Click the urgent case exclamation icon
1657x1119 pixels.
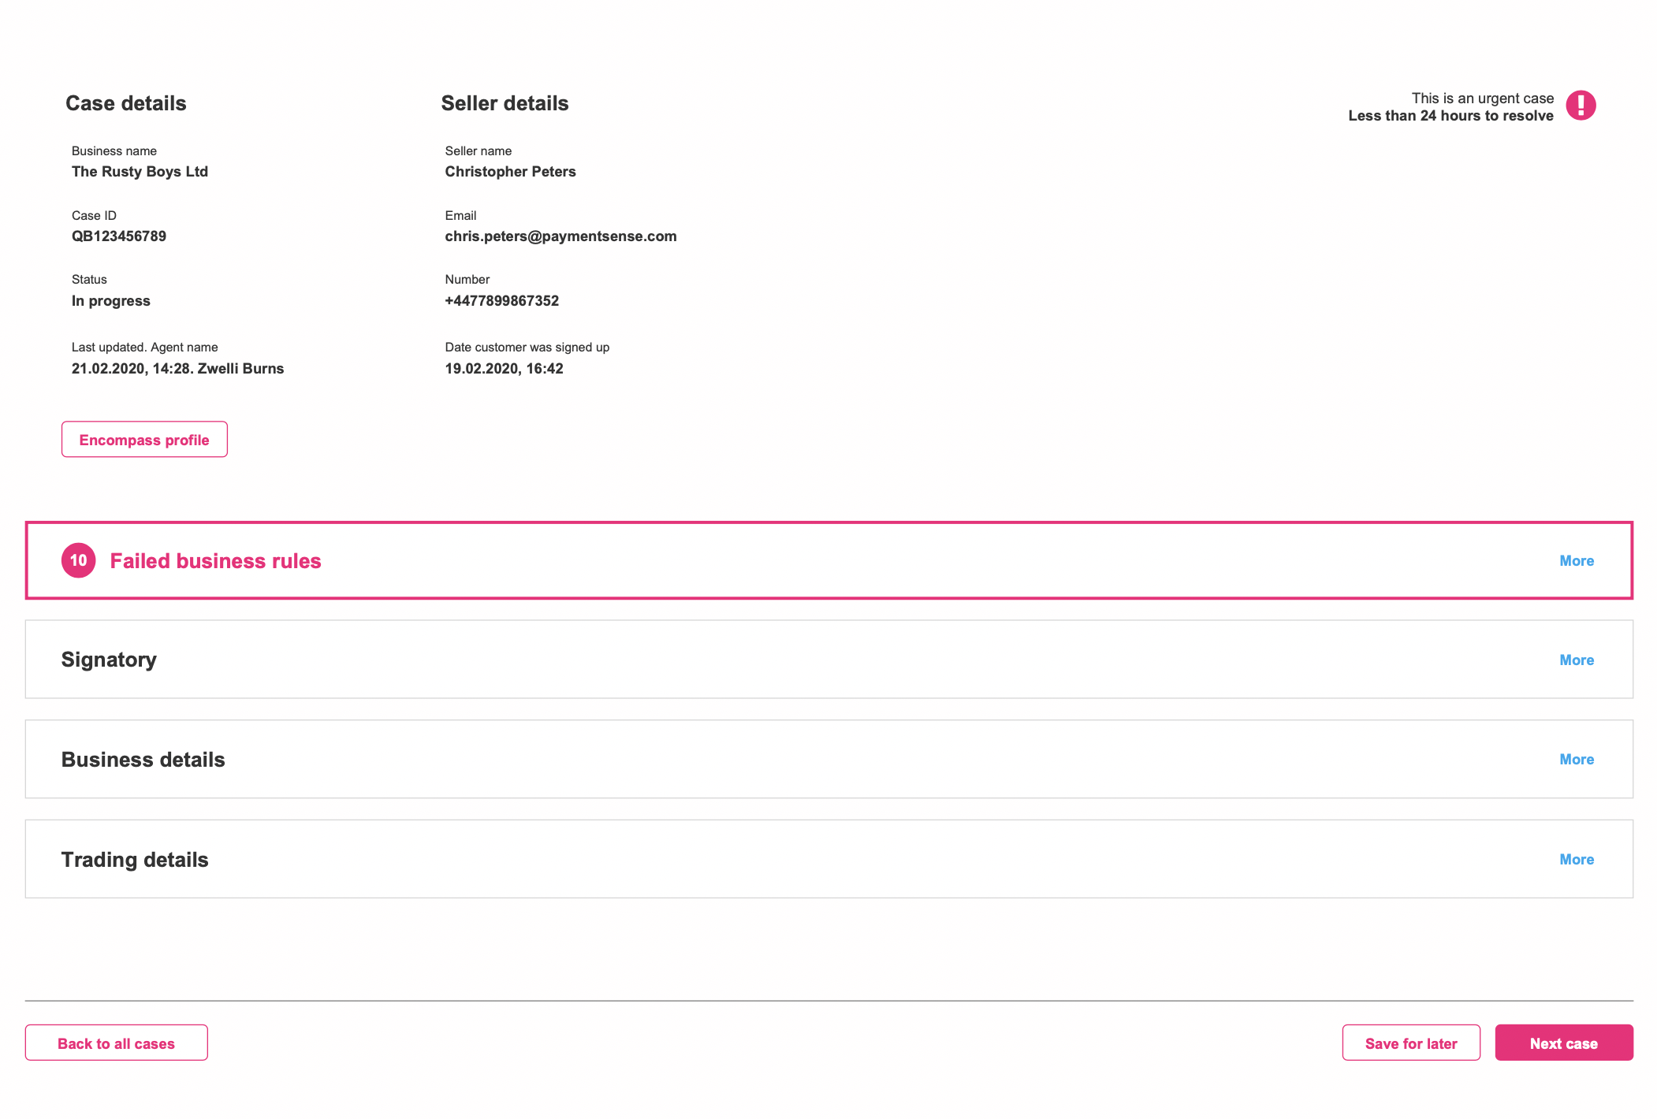coord(1581,105)
